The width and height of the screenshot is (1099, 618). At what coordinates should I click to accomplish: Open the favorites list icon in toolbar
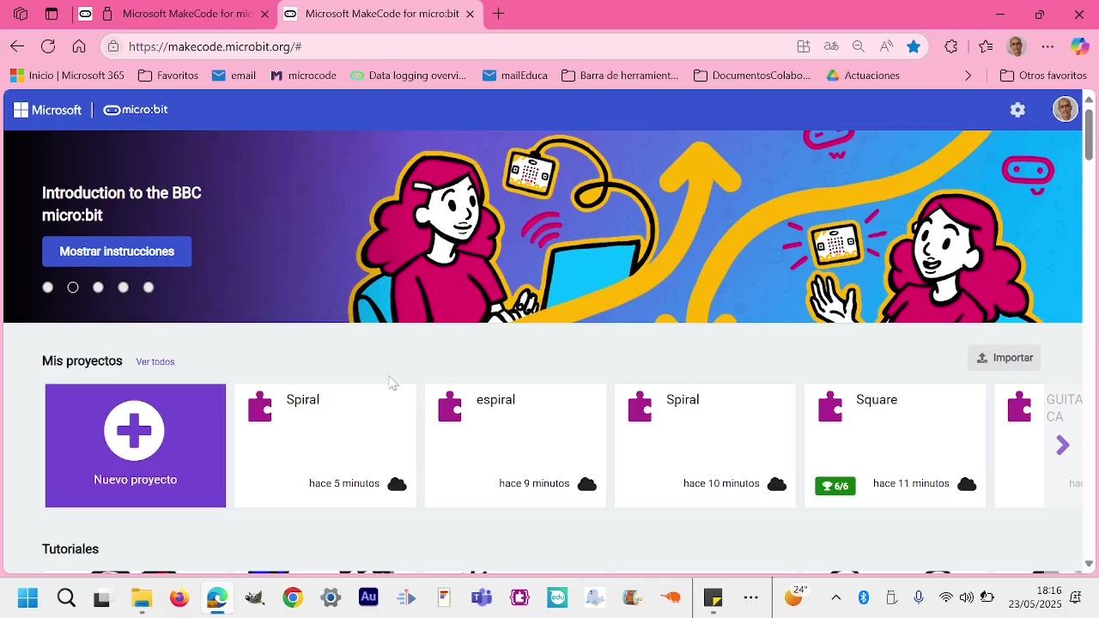coord(986,46)
